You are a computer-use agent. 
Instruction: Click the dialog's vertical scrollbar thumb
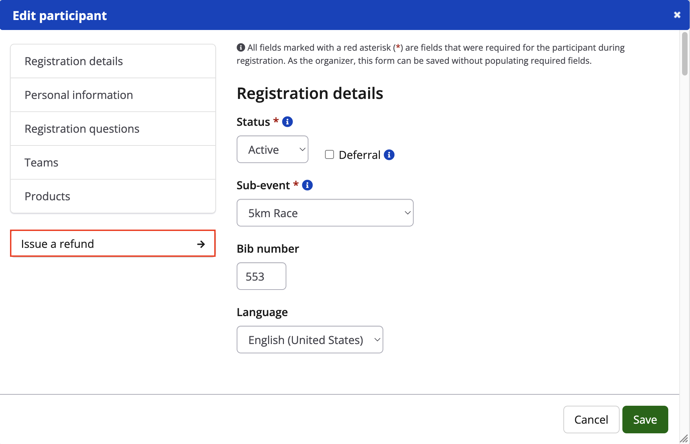pos(684,54)
